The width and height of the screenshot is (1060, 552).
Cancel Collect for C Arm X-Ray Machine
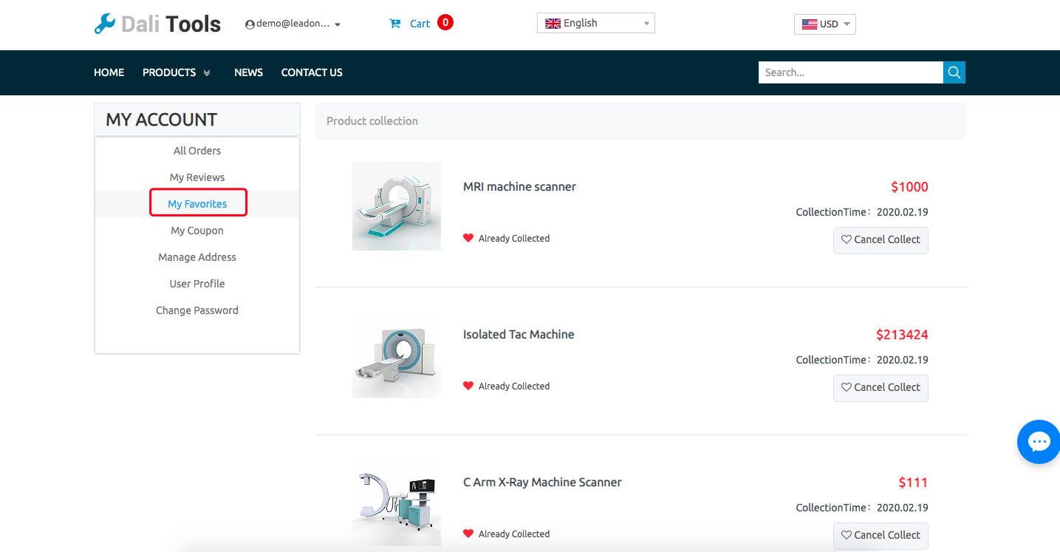pos(881,535)
